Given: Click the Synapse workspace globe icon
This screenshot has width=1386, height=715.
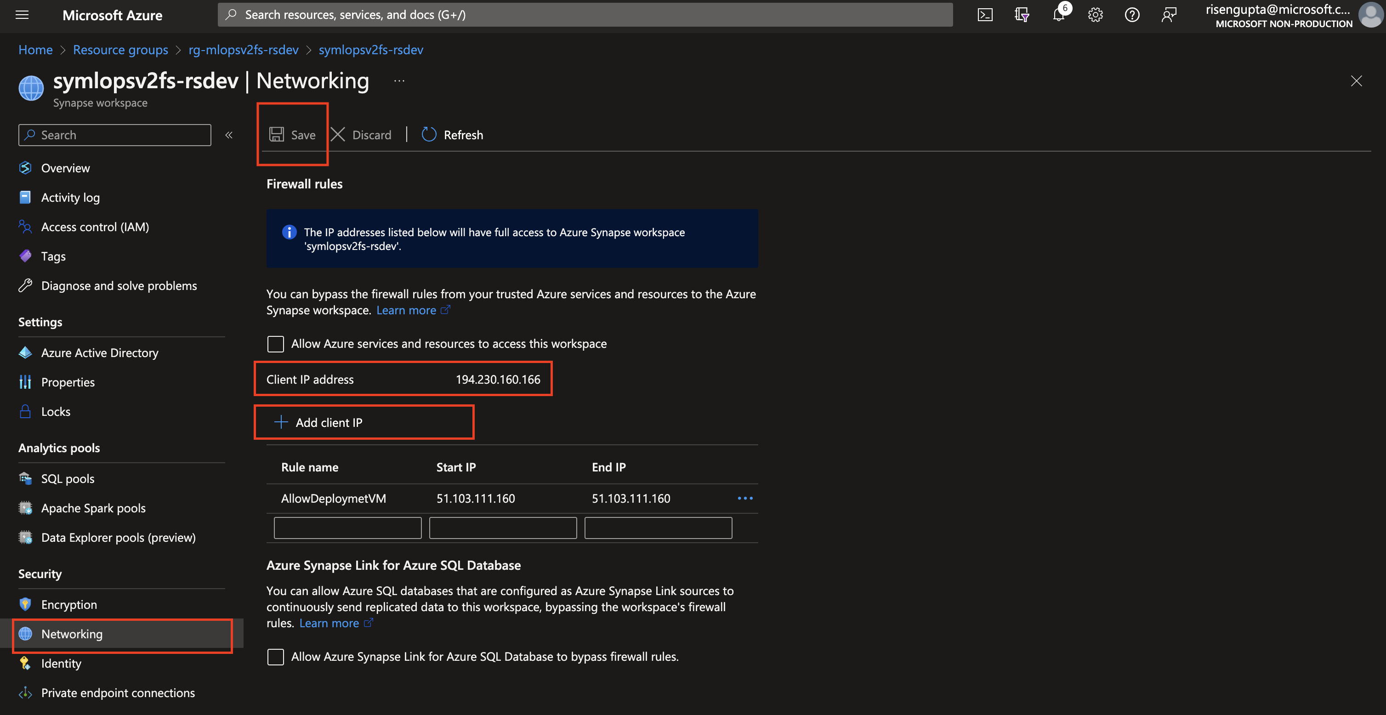Looking at the screenshot, I should coord(31,88).
